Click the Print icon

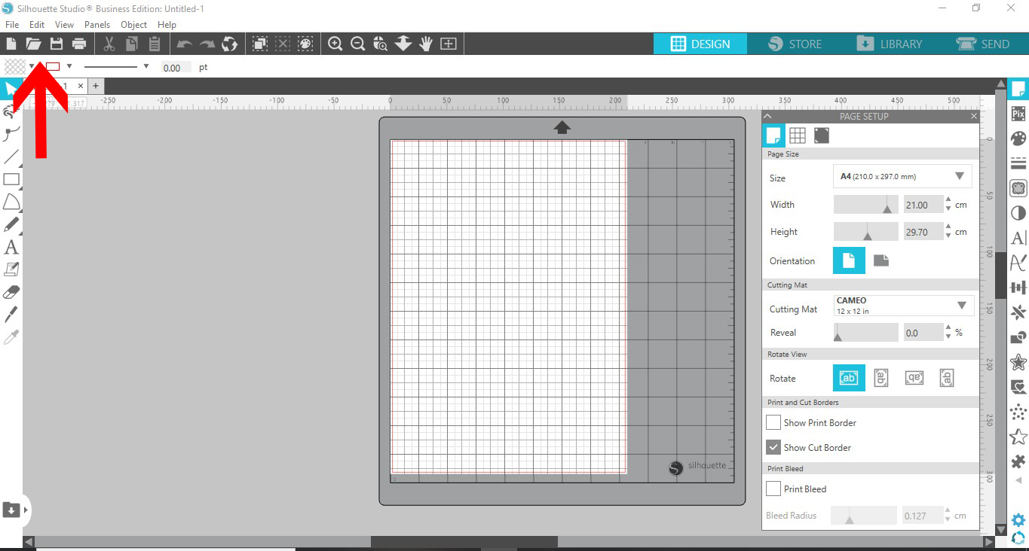[x=79, y=44]
